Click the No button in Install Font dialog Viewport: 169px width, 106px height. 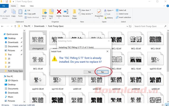coord(102,72)
